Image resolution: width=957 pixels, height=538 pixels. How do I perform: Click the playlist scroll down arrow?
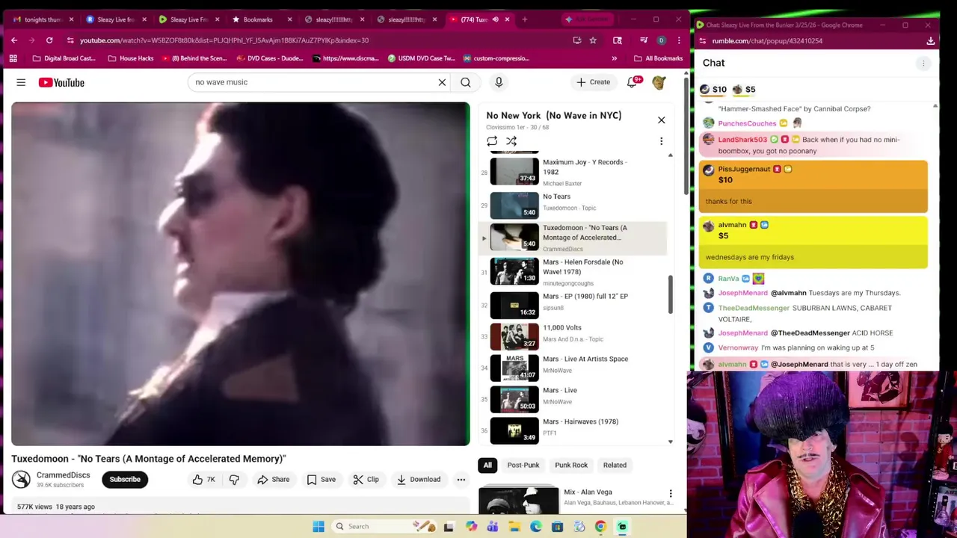pos(670,442)
